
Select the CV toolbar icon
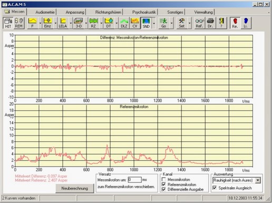(135, 23)
